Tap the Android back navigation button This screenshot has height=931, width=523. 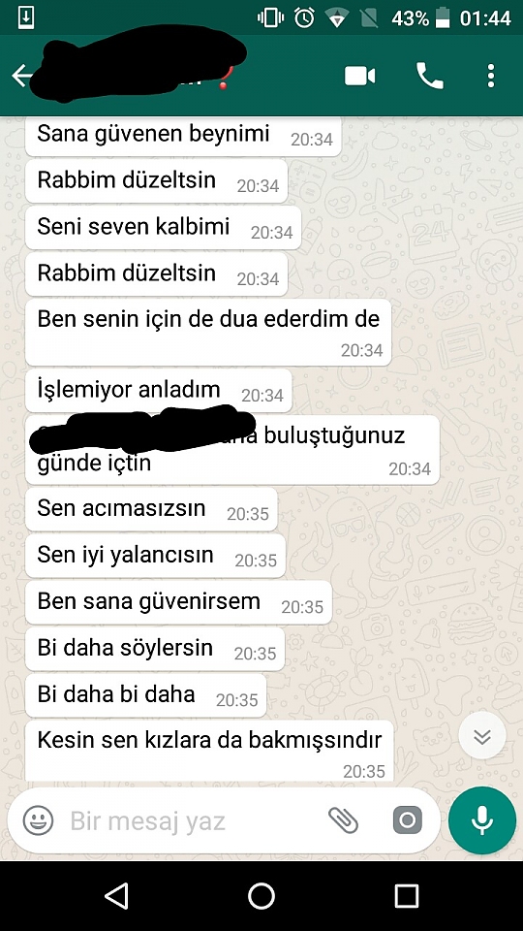116,895
